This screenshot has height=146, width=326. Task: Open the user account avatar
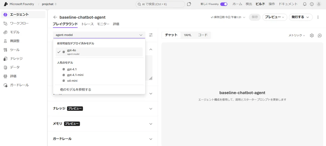[318, 4]
